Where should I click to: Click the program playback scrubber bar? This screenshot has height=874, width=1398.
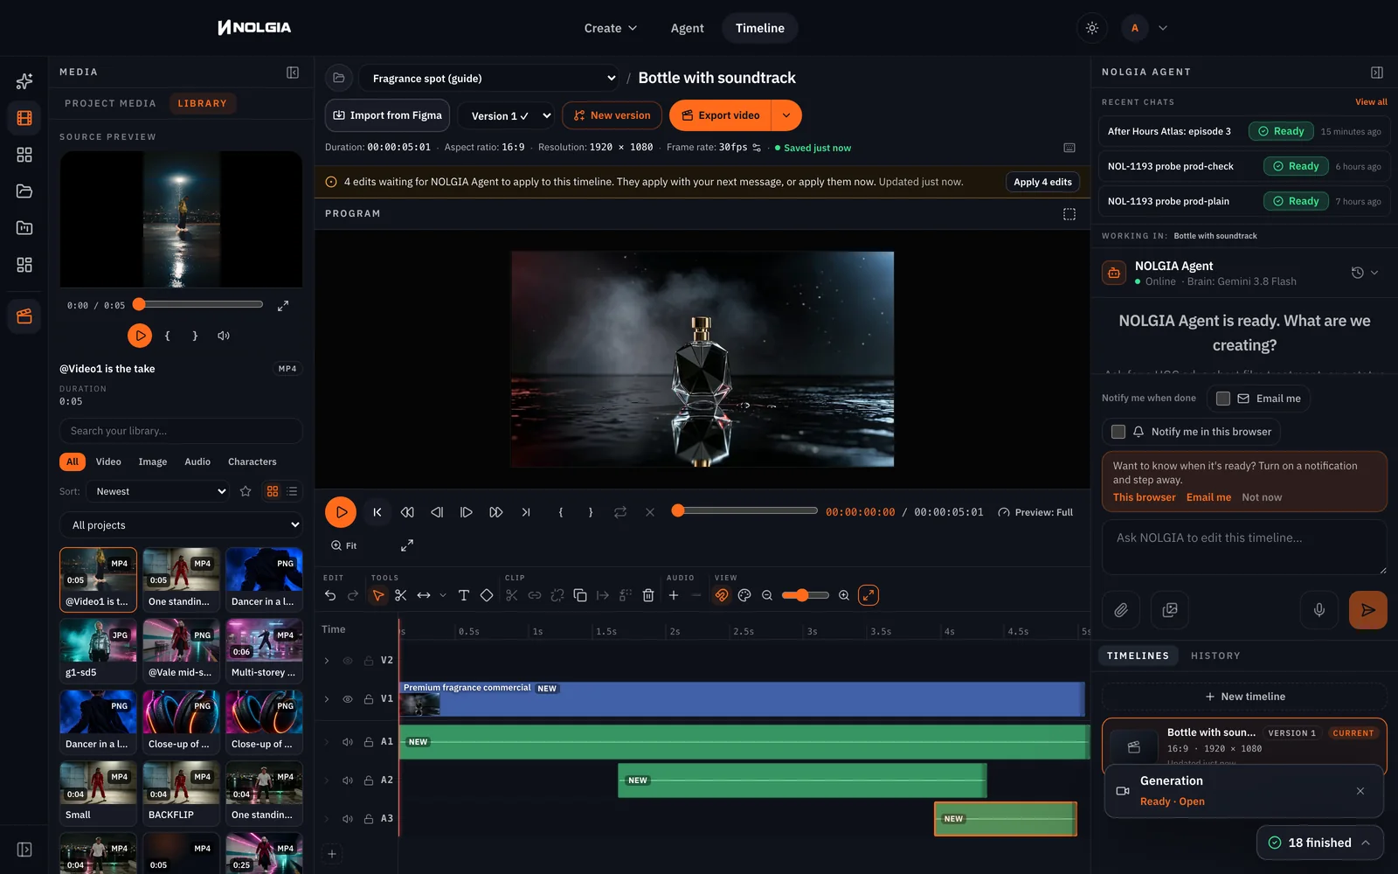coord(745,511)
